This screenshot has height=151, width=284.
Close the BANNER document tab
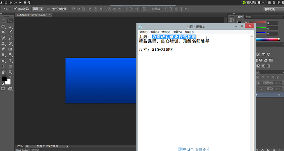coord(50,15)
